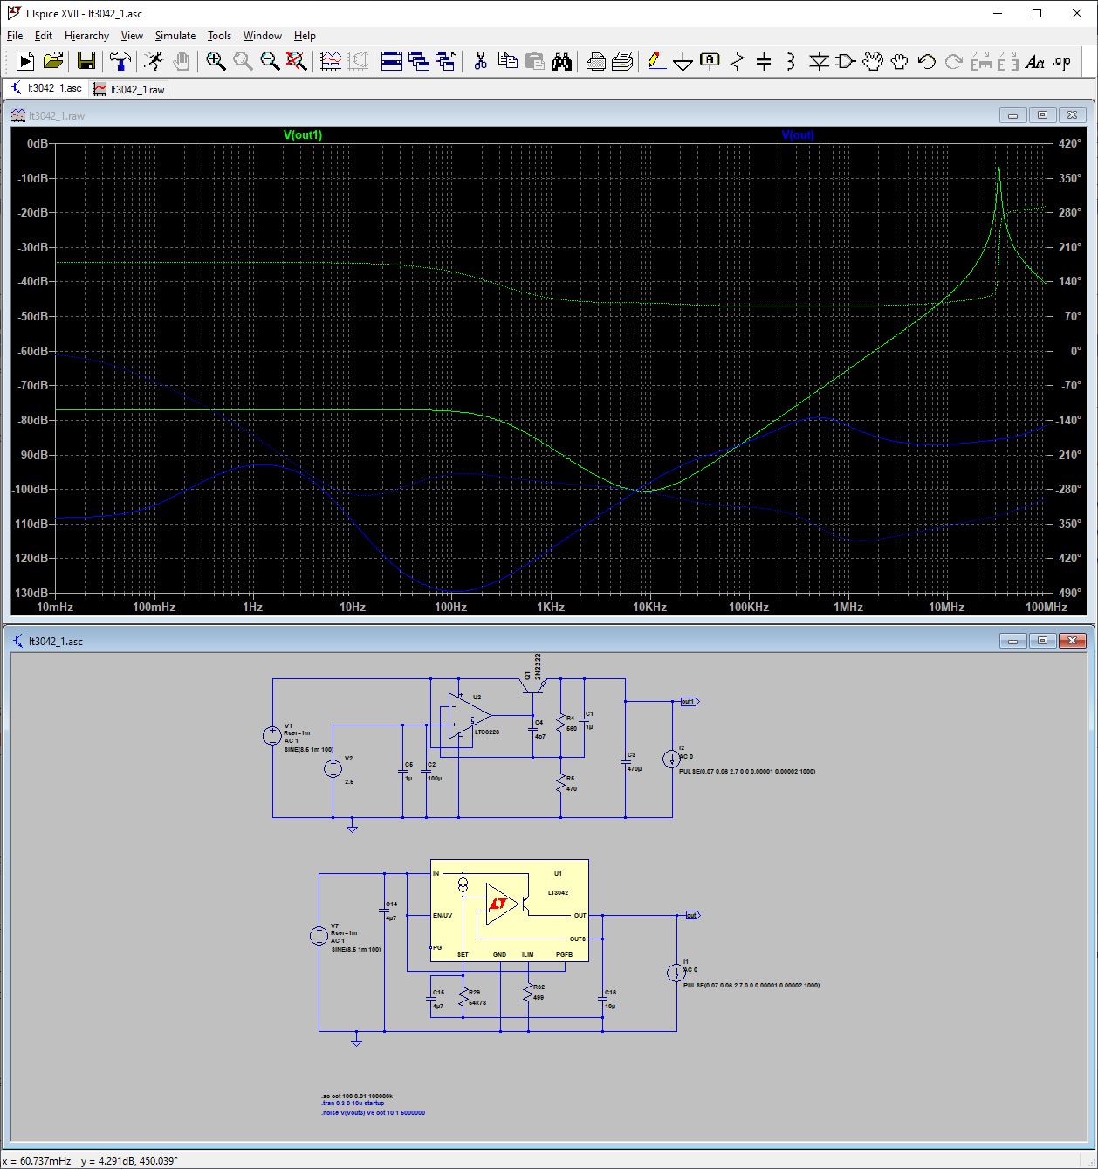Viewport: 1098px width, 1169px height.
Task: Place a Resistor component
Action: tap(738, 61)
